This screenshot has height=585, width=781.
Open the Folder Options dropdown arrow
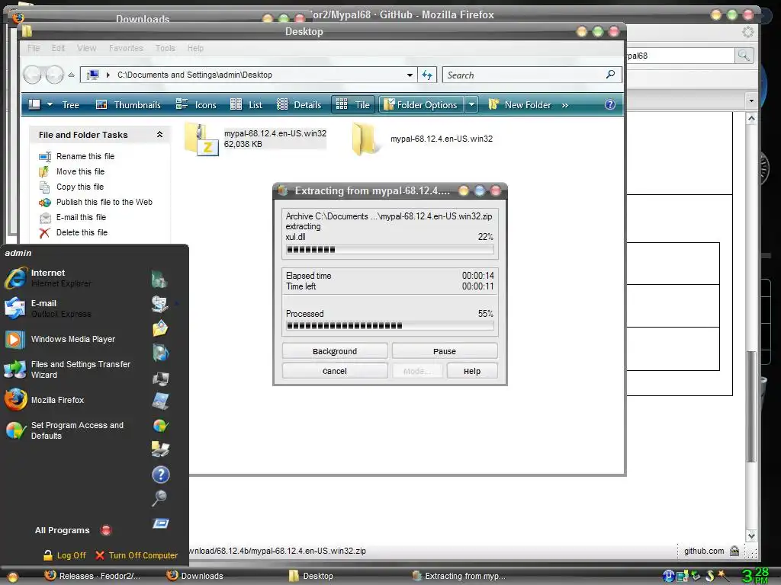point(471,105)
